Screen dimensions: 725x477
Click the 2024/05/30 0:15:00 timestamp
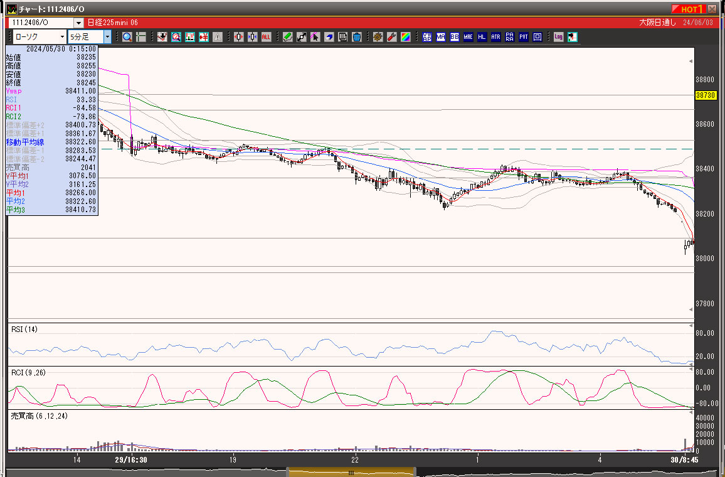pos(61,49)
